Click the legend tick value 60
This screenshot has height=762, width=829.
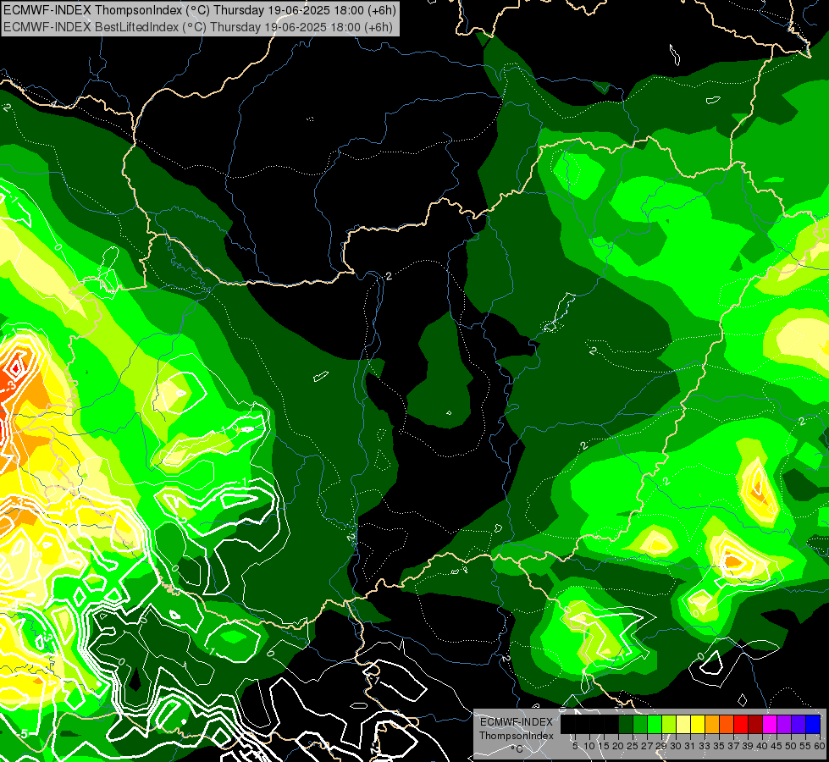820,746
